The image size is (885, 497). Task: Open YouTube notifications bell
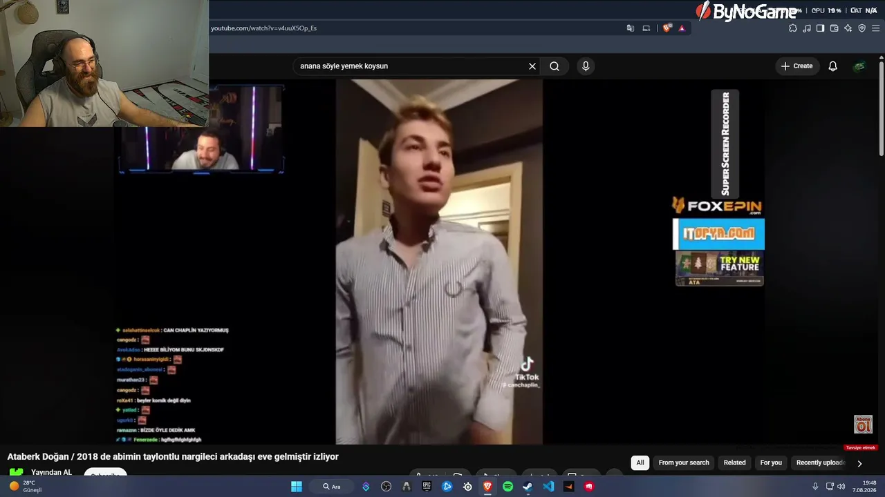(x=833, y=66)
